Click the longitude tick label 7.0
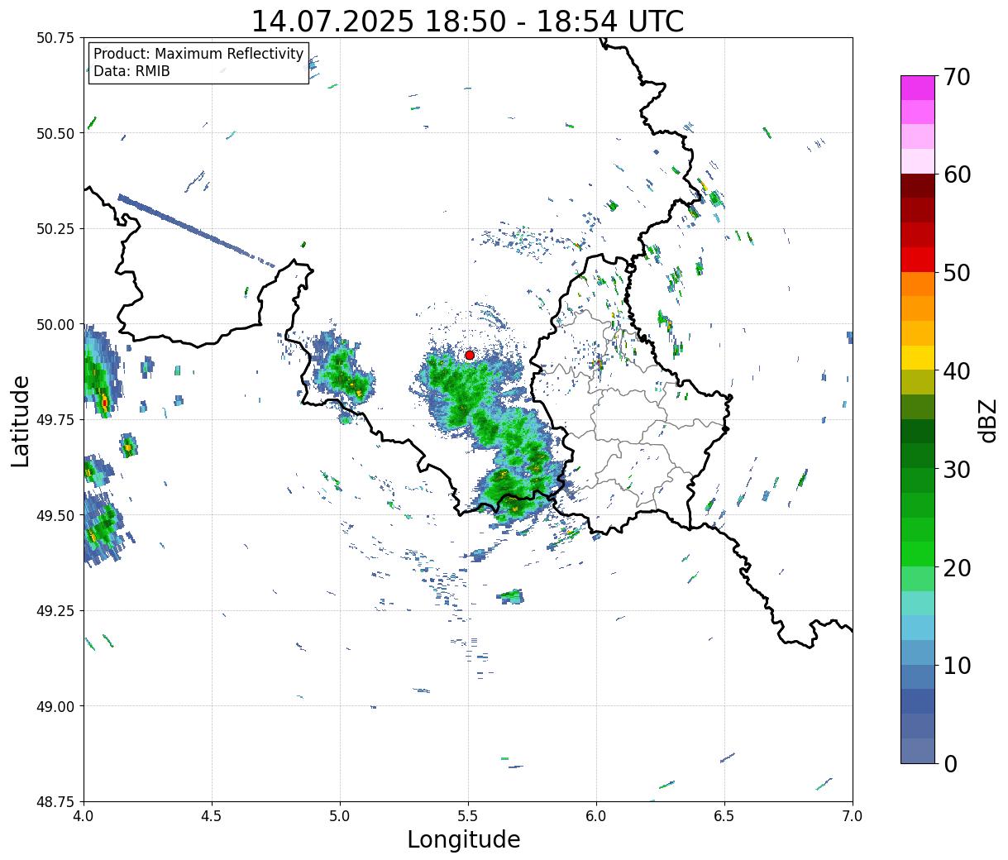This screenshot has width=1008, height=860. click(853, 815)
